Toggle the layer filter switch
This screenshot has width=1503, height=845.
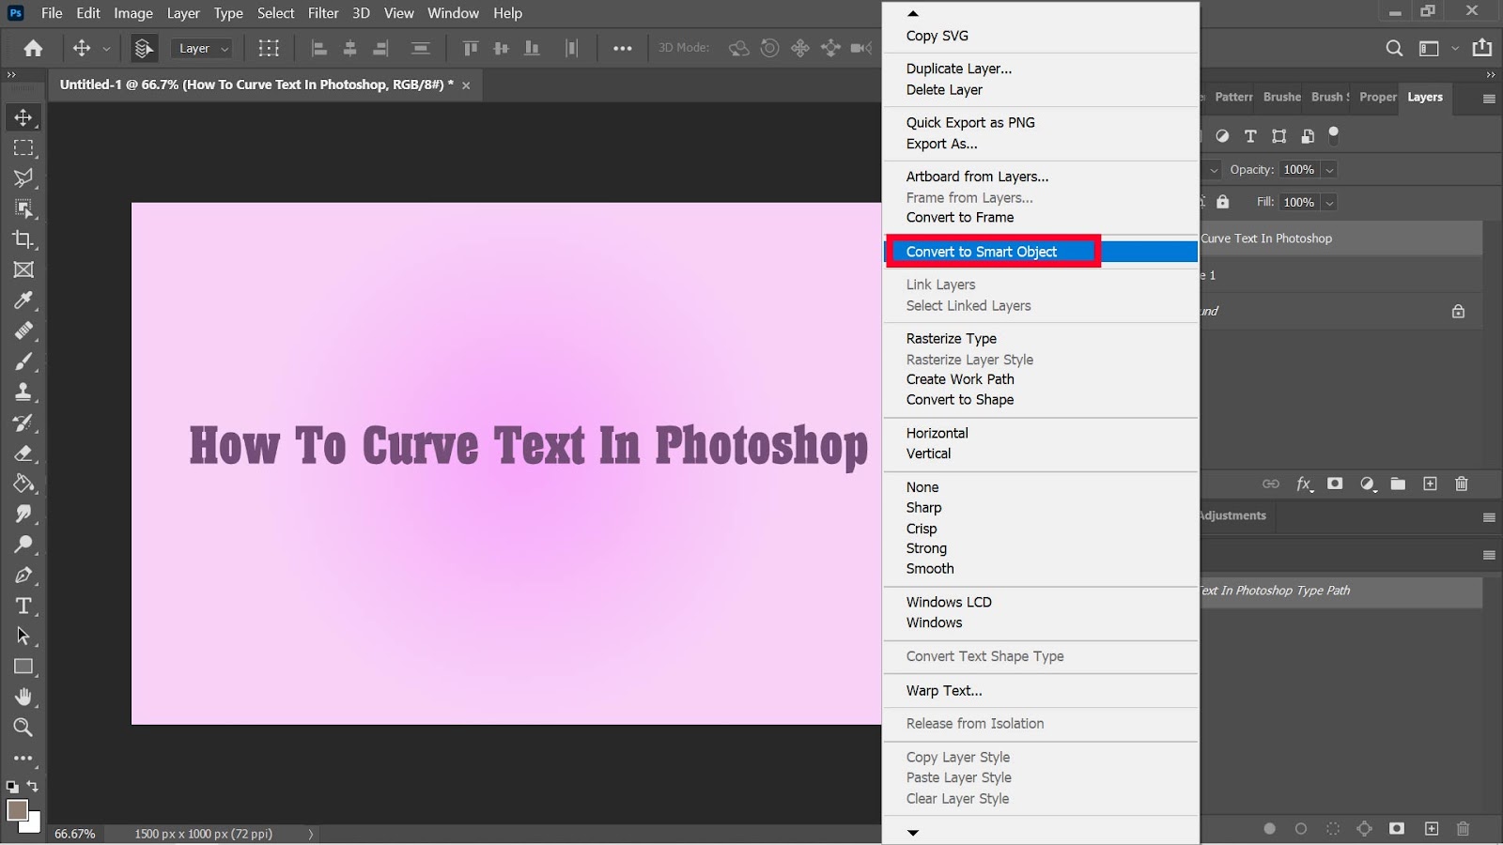click(x=1334, y=134)
